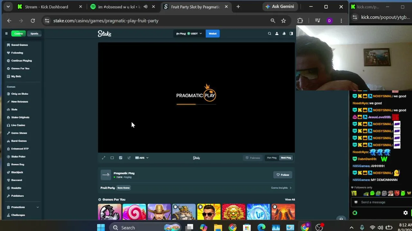The width and height of the screenshot is (412, 231).
Task: Mute the audio-playing browser tab
Action: click(145, 7)
